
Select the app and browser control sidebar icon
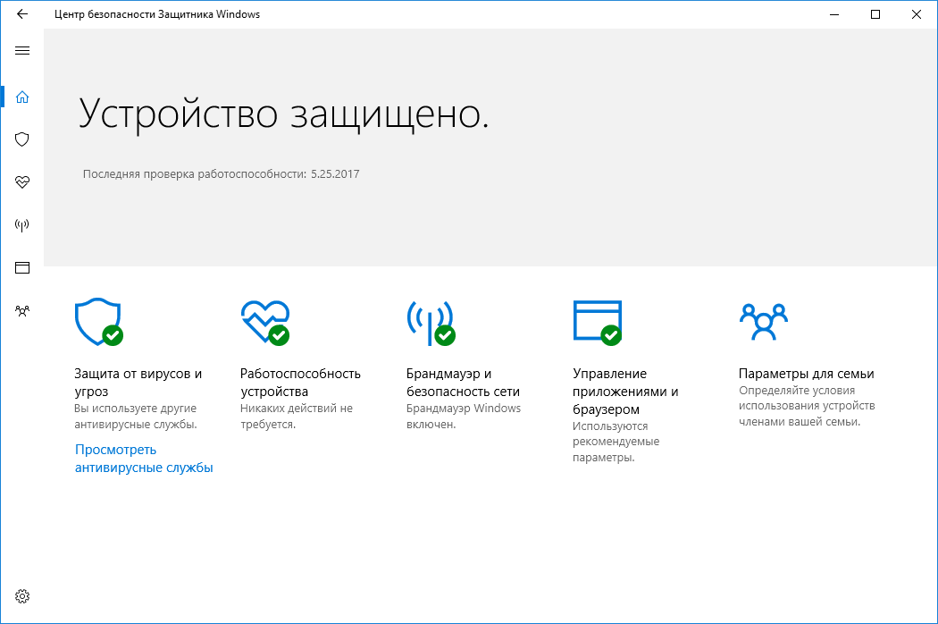(x=21, y=267)
